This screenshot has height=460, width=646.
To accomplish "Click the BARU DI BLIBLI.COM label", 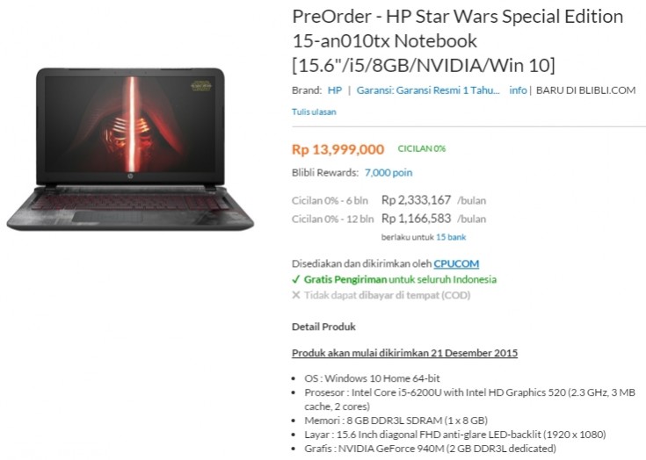I will click(585, 90).
